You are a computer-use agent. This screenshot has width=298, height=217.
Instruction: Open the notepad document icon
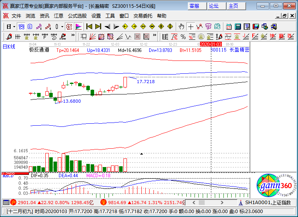247,27
